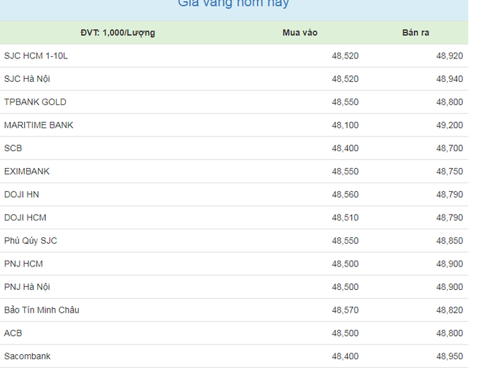Select the "DOJI HCM" row label

[26, 218]
